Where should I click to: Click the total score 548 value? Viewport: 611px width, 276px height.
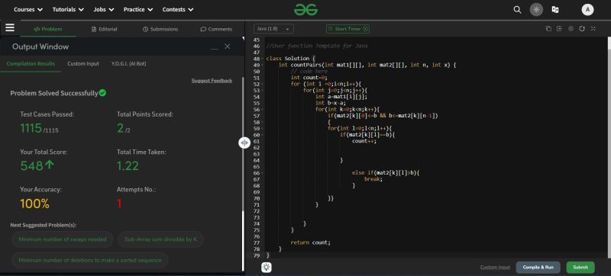[x=31, y=166]
